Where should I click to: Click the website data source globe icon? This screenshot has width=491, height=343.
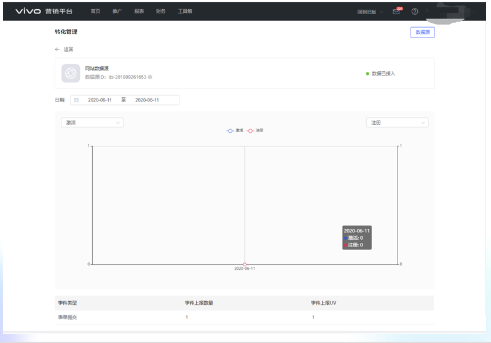click(x=71, y=73)
